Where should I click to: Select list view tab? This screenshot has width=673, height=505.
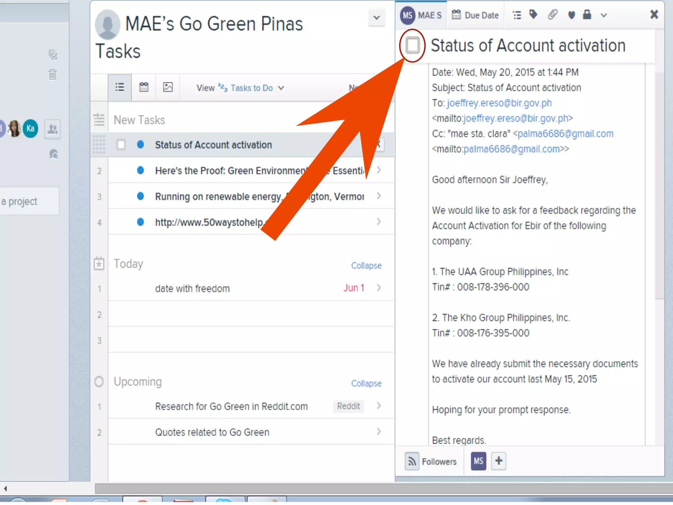click(x=120, y=87)
